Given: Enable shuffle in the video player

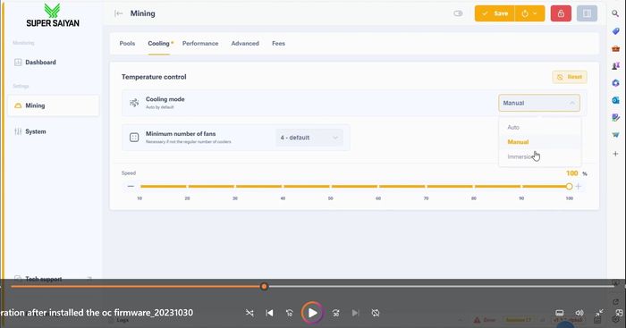Looking at the screenshot, I should [250, 313].
